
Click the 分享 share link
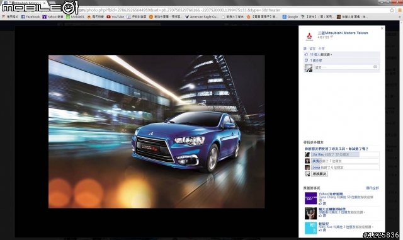coord(321,49)
